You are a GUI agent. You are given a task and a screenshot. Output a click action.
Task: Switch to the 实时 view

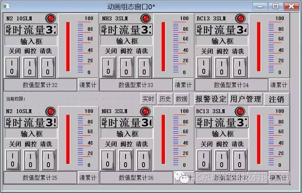148,99
